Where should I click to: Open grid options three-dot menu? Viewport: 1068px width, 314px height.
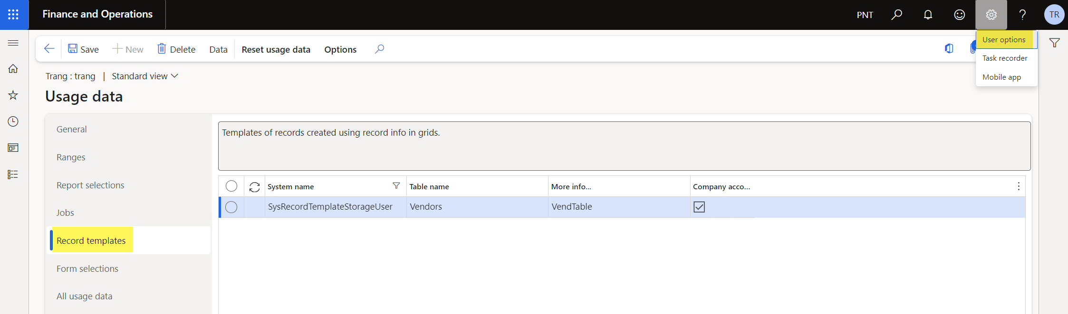point(1018,186)
